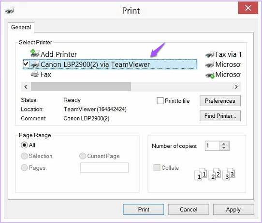The width and height of the screenshot is (262, 223).
Task: Cancel the print dialog
Action: (189, 209)
